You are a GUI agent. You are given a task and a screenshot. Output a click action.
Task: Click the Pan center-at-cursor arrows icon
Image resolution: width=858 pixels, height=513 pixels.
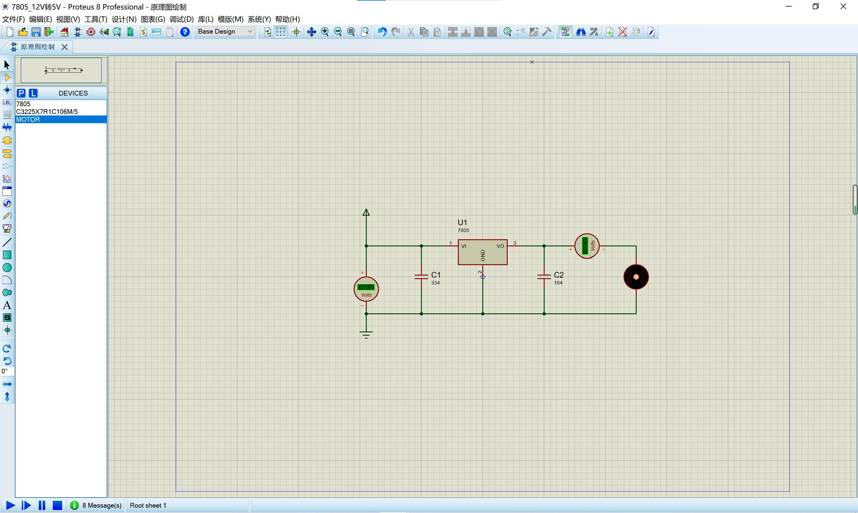pyautogui.click(x=311, y=32)
